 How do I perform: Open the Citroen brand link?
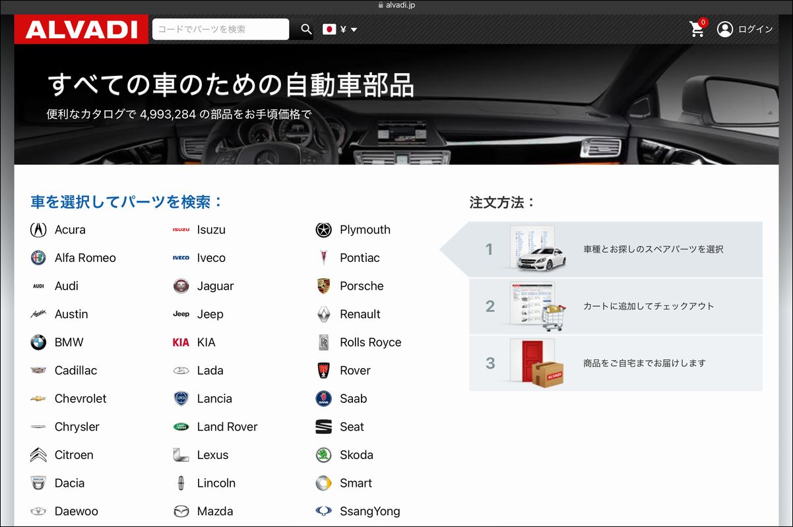74,455
